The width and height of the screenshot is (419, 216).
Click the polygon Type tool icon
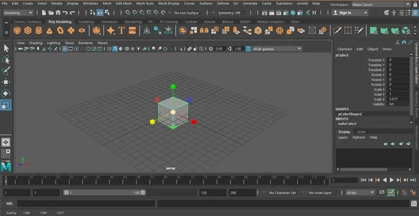pyautogui.click(x=122, y=30)
